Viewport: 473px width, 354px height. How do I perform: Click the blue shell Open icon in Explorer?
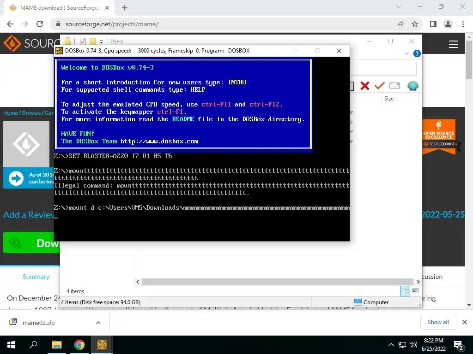412,86
